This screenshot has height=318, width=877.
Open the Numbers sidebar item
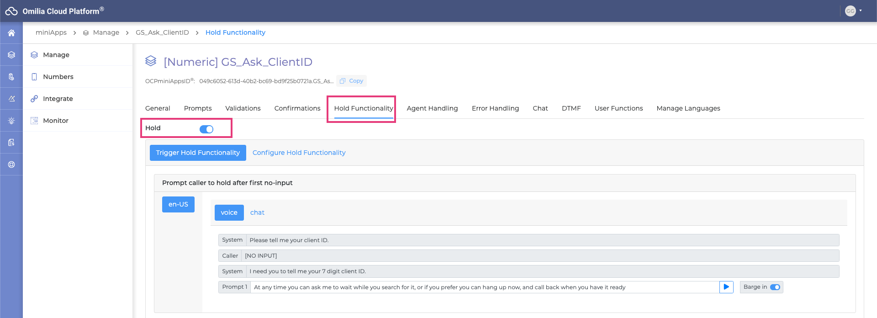78,77
